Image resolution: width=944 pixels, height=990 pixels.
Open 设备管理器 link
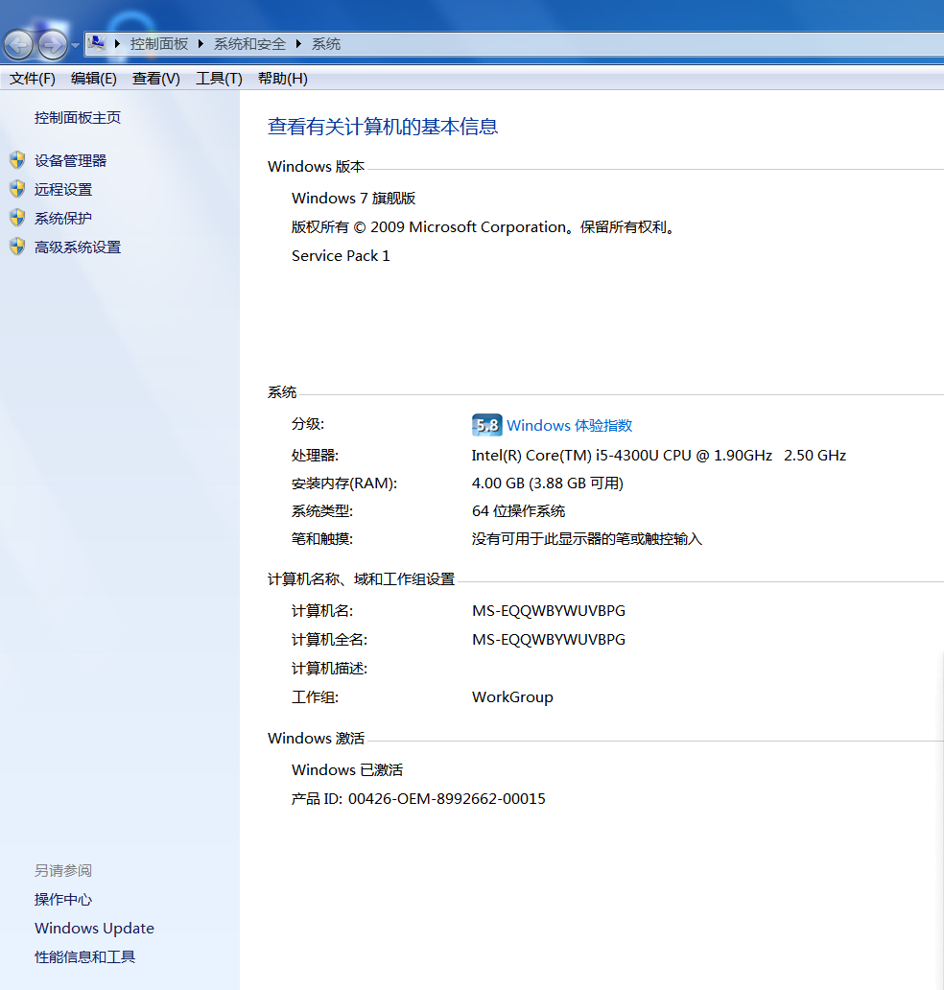coord(70,161)
